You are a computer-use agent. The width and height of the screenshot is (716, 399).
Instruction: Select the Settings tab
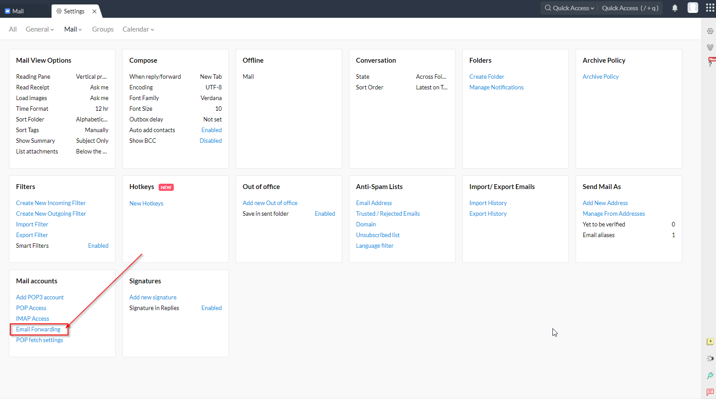74,11
